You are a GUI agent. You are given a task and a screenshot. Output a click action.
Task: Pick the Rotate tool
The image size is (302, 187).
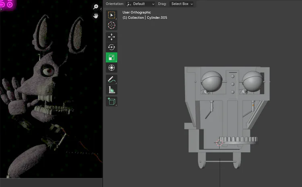pos(112,47)
